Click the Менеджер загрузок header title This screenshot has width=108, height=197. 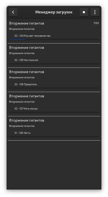[x=54, y=12]
